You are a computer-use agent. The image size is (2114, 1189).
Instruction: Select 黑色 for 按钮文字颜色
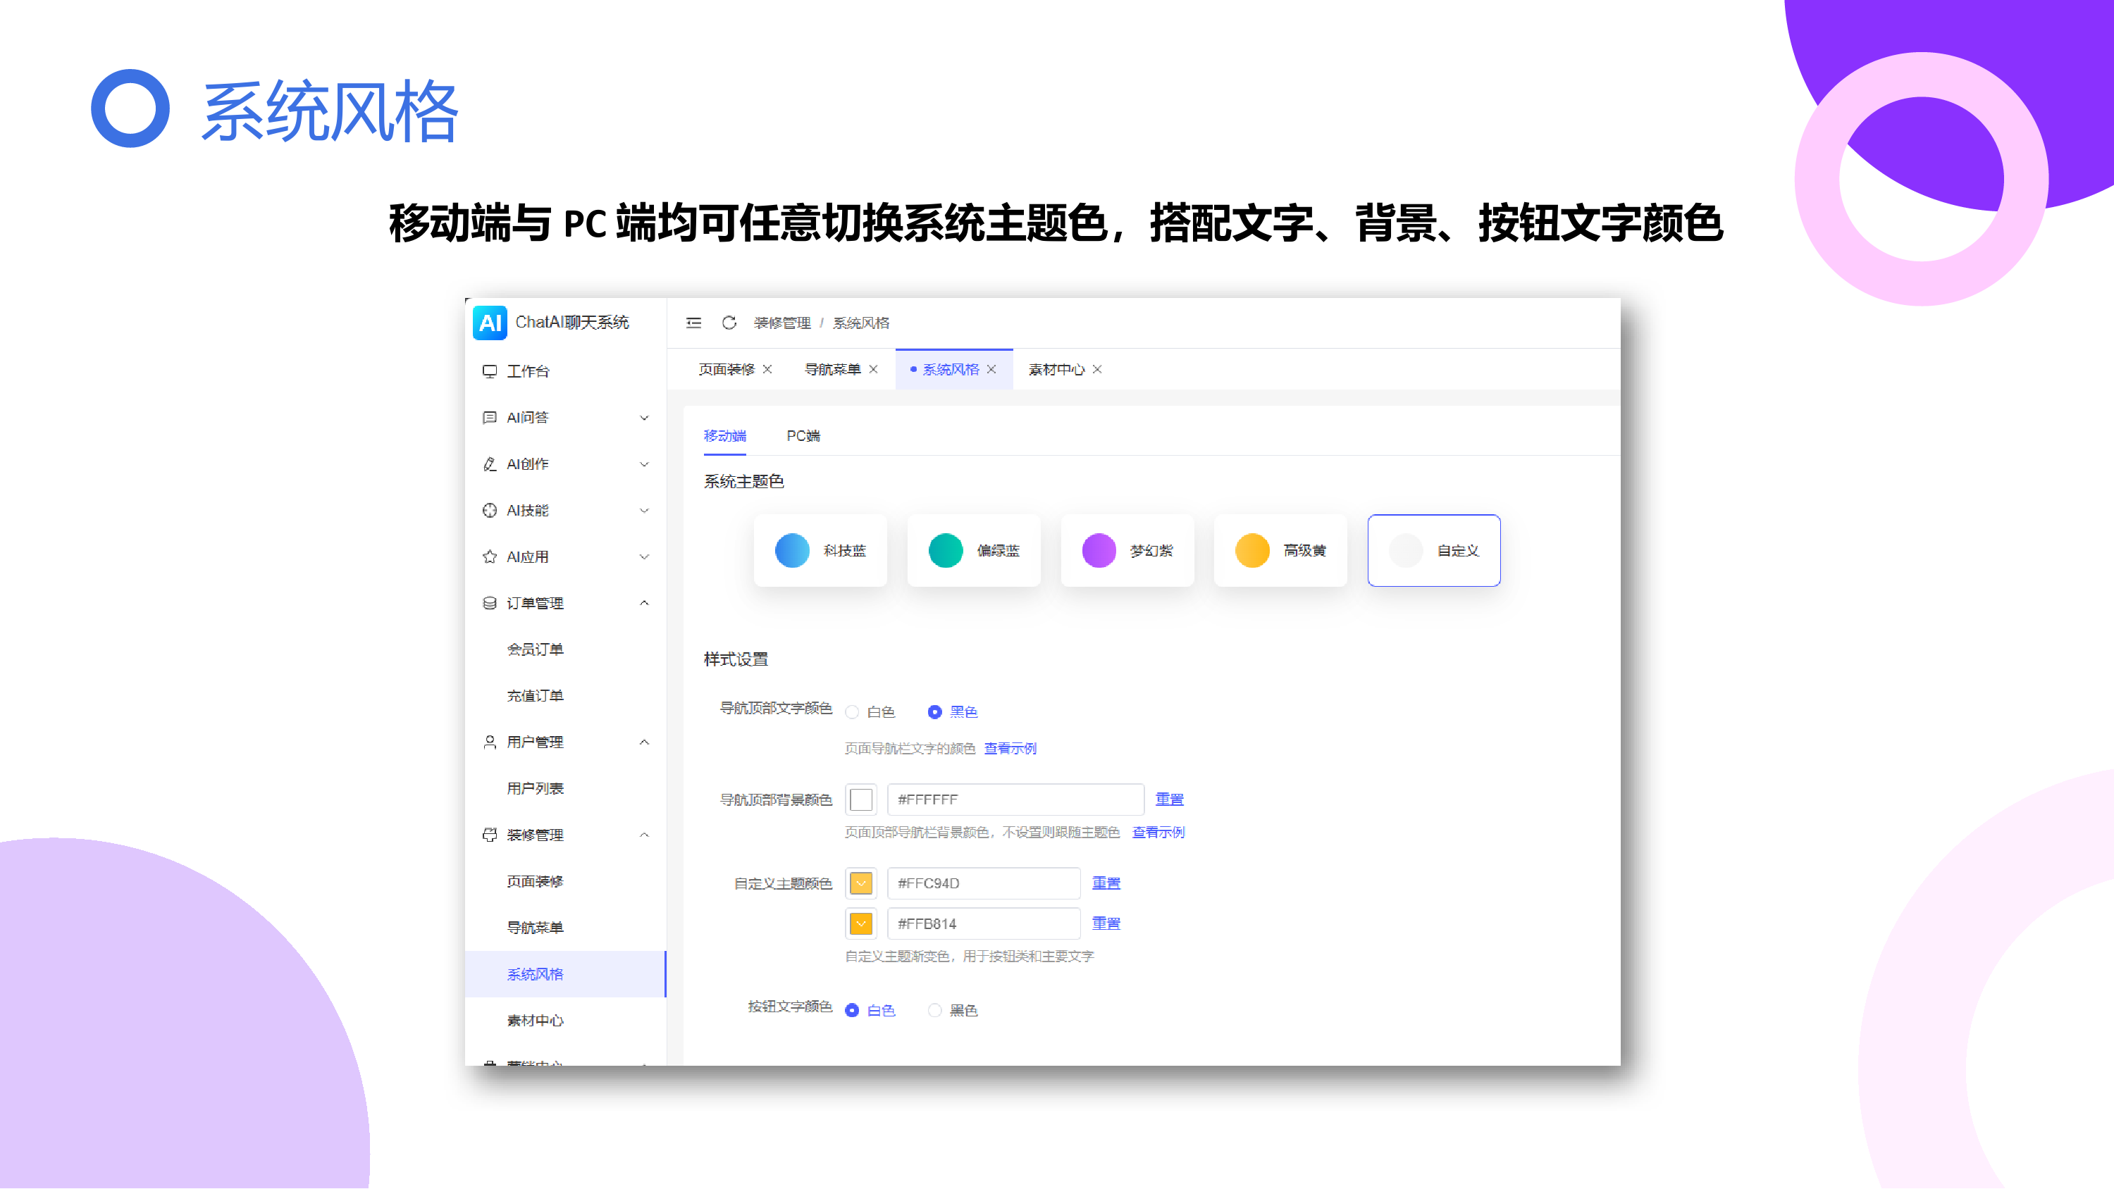[934, 1010]
